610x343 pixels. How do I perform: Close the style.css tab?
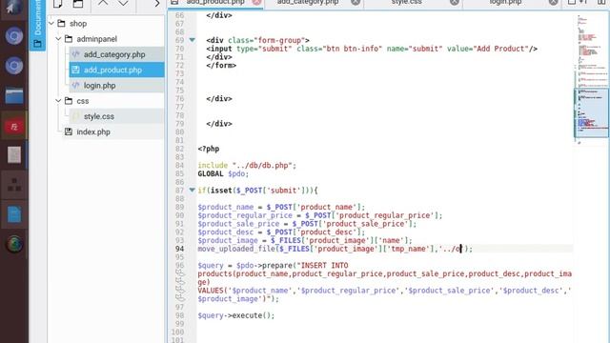point(455,2)
